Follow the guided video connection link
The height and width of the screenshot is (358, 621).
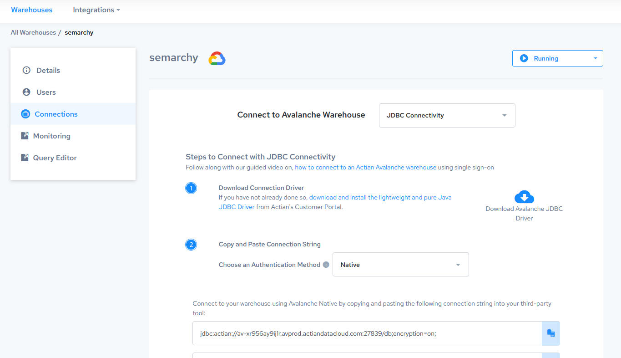point(365,167)
